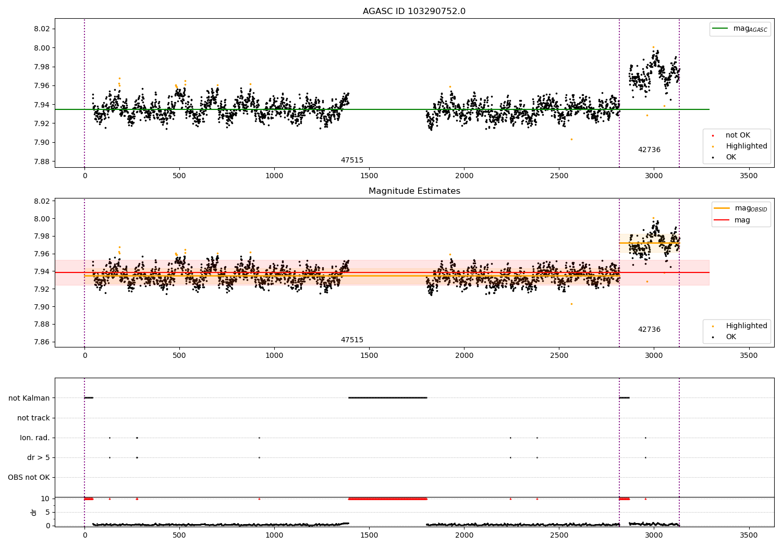The width and height of the screenshot is (782, 547).
Task: Click the 500 x-tick under the top plot
Action: coord(179,176)
